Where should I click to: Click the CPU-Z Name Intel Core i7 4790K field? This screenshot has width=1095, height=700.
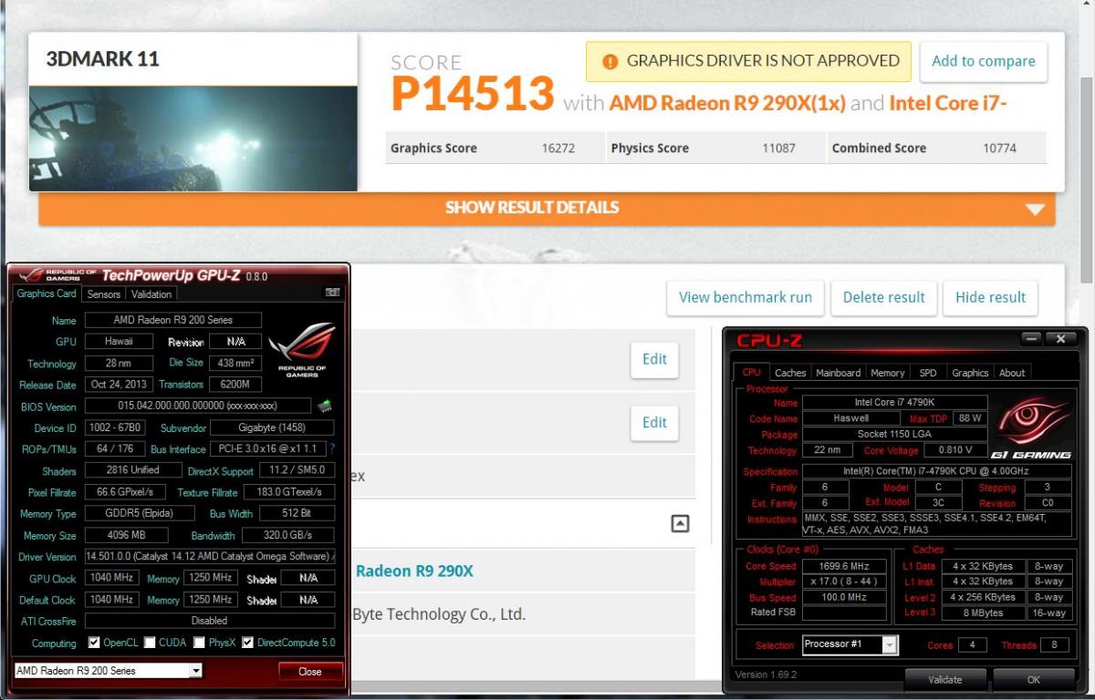coord(894,402)
